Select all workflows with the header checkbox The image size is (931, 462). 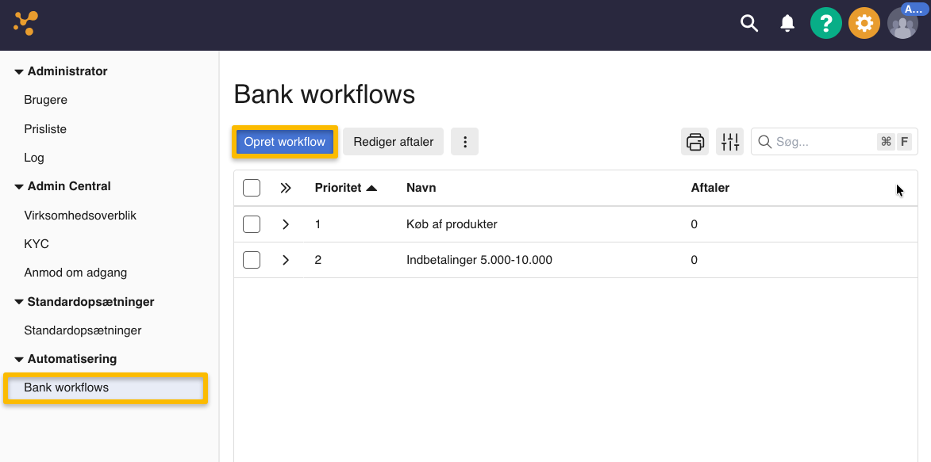click(x=251, y=188)
